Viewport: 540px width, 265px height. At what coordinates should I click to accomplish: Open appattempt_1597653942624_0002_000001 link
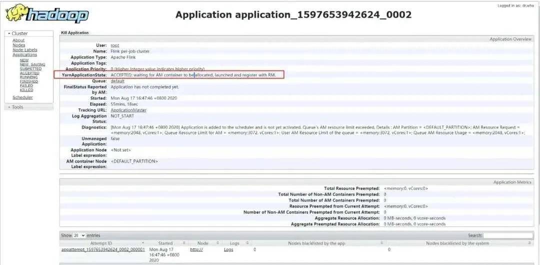(x=103, y=249)
